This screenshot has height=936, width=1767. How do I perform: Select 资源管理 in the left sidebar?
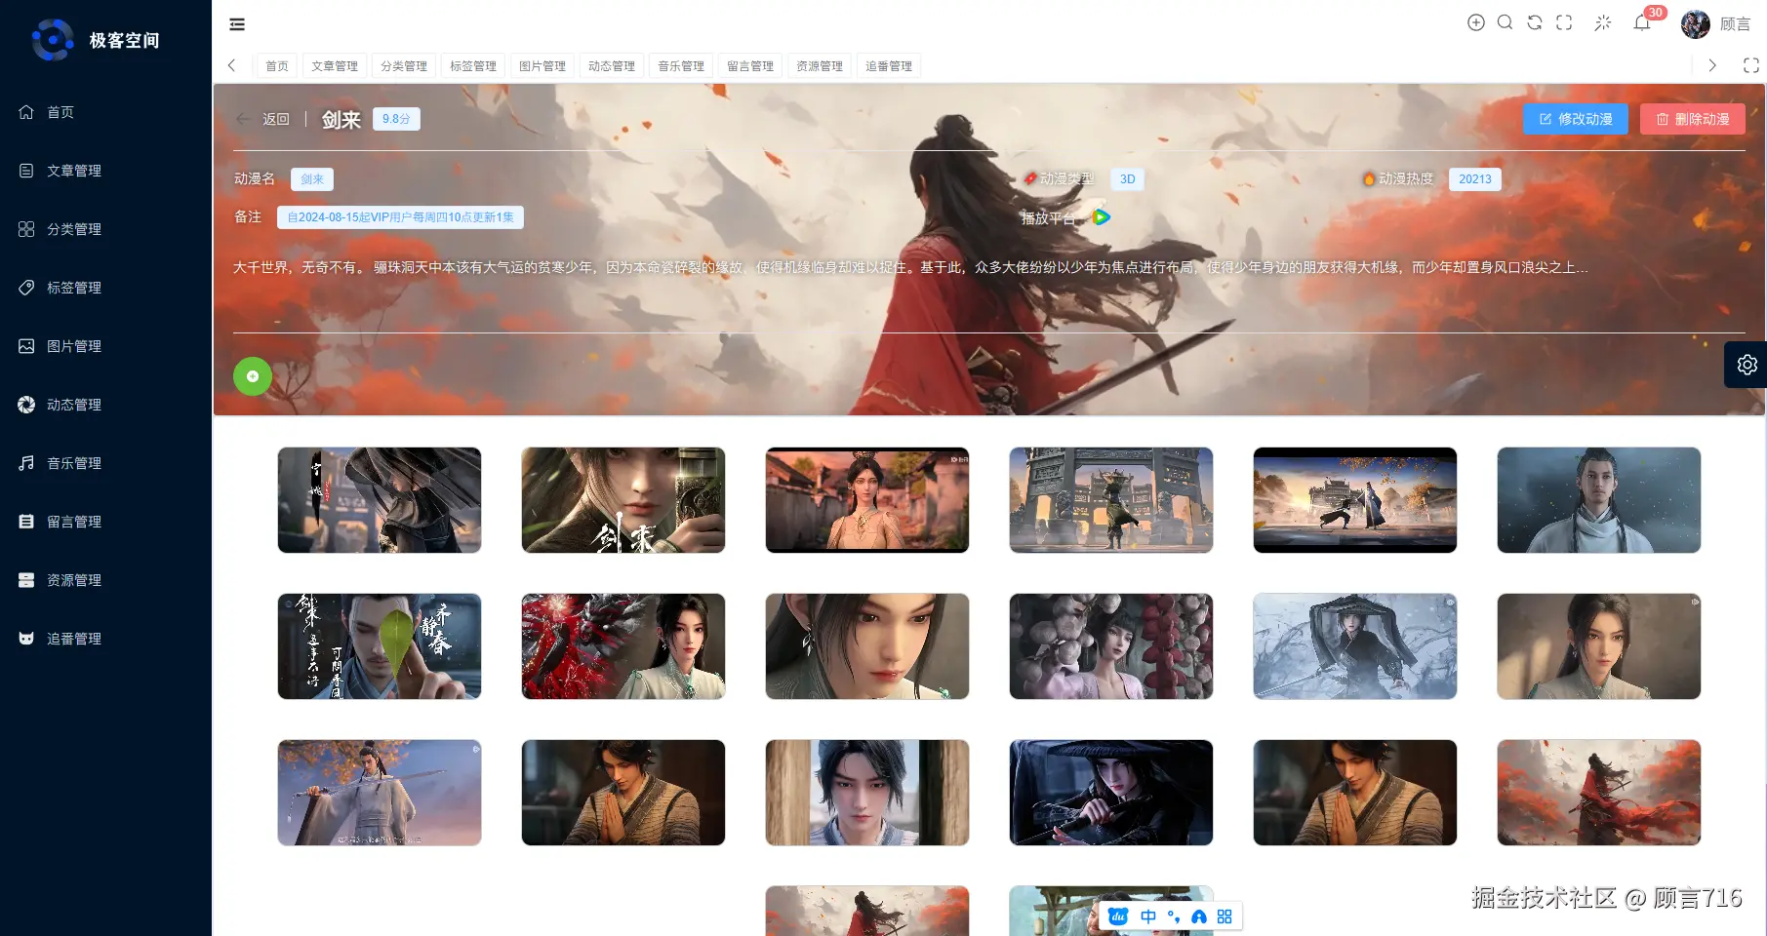[x=74, y=580]
